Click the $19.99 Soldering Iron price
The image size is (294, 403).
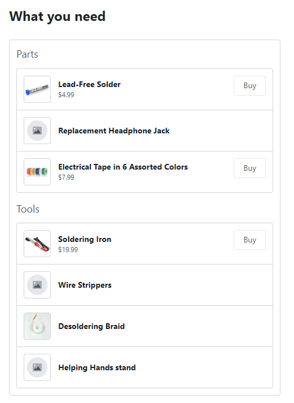click(68, 250)
